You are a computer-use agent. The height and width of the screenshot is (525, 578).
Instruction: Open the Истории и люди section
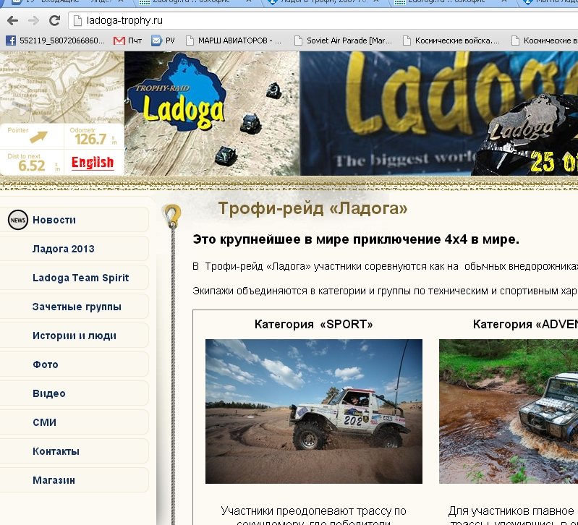click(x=75, y=336)
